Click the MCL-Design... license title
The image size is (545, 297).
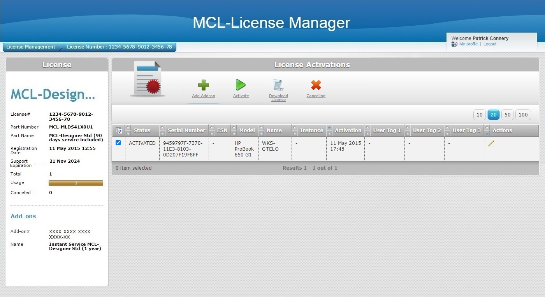pyautogui.click(x=53, y=94)
